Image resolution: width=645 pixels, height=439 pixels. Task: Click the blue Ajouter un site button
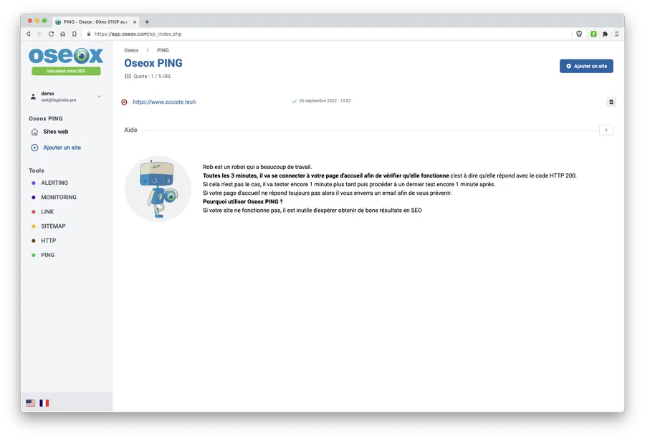[586, 66]
